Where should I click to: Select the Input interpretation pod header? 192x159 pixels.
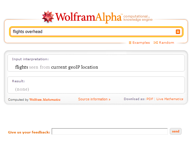(30, 59)
